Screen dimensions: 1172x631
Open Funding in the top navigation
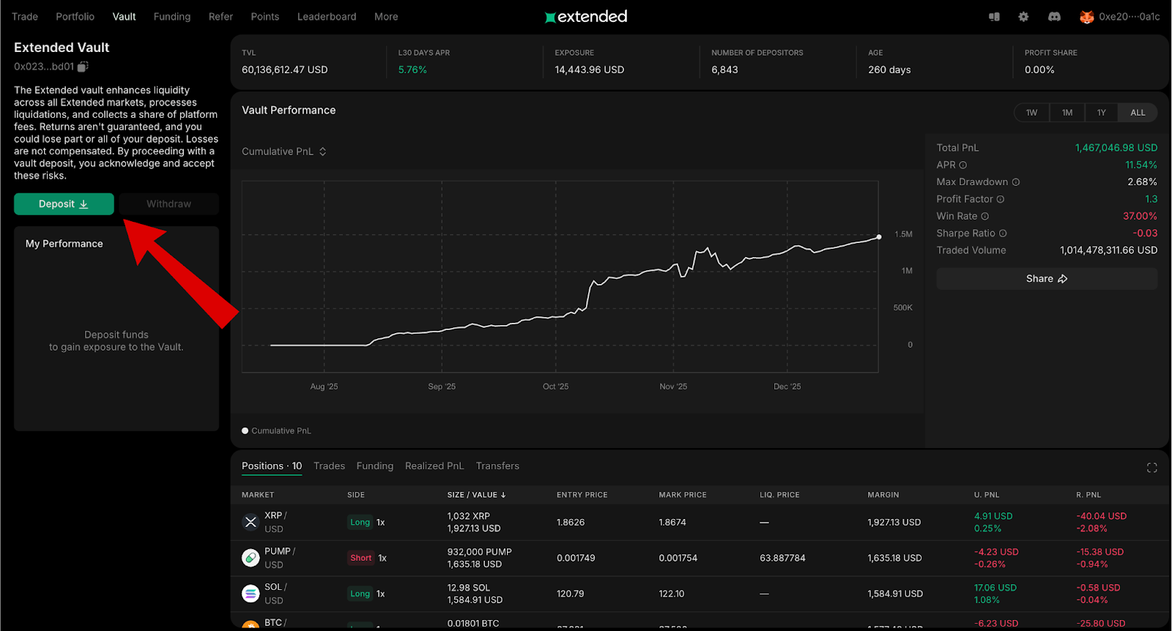click(x=172, y=17)
